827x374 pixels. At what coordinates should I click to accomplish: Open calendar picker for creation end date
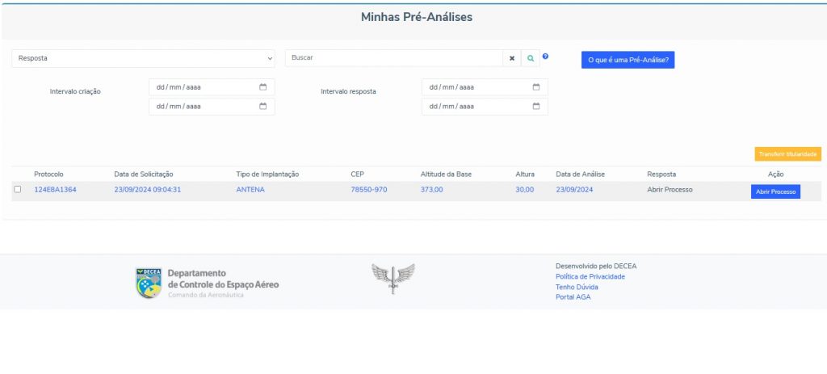tap(263, 107)
